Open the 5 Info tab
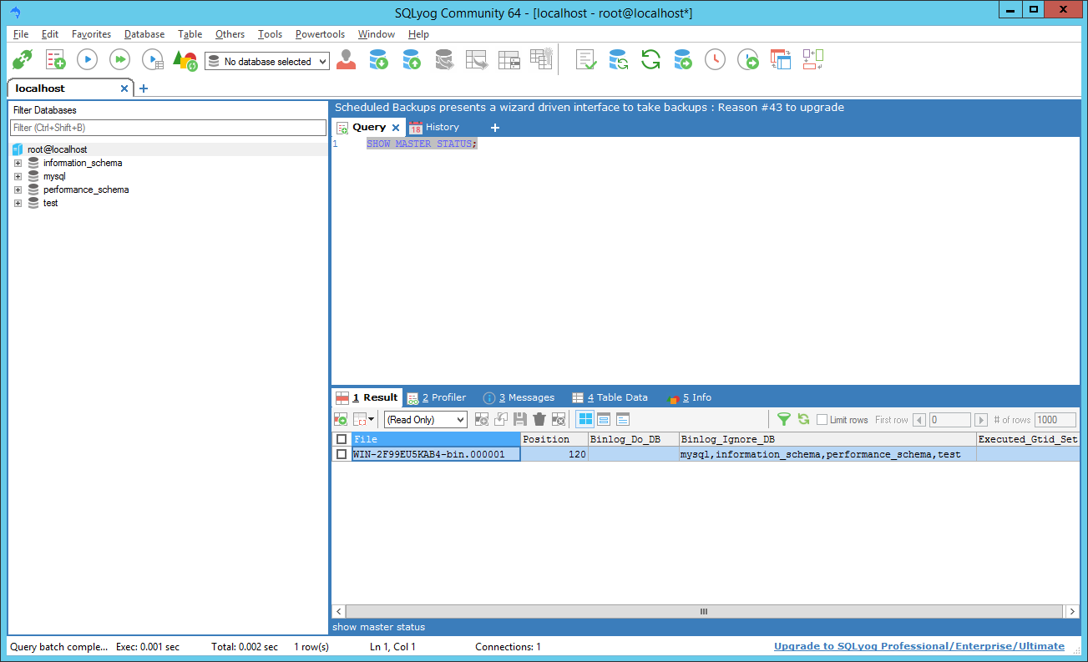Screen dimensions: 1088x662 click(x=690, y=397)
